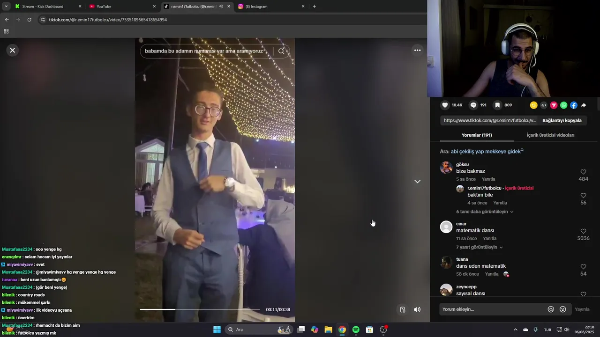600x337 pixels.
Task: Open a new browser tab
Action: point(314,7)
